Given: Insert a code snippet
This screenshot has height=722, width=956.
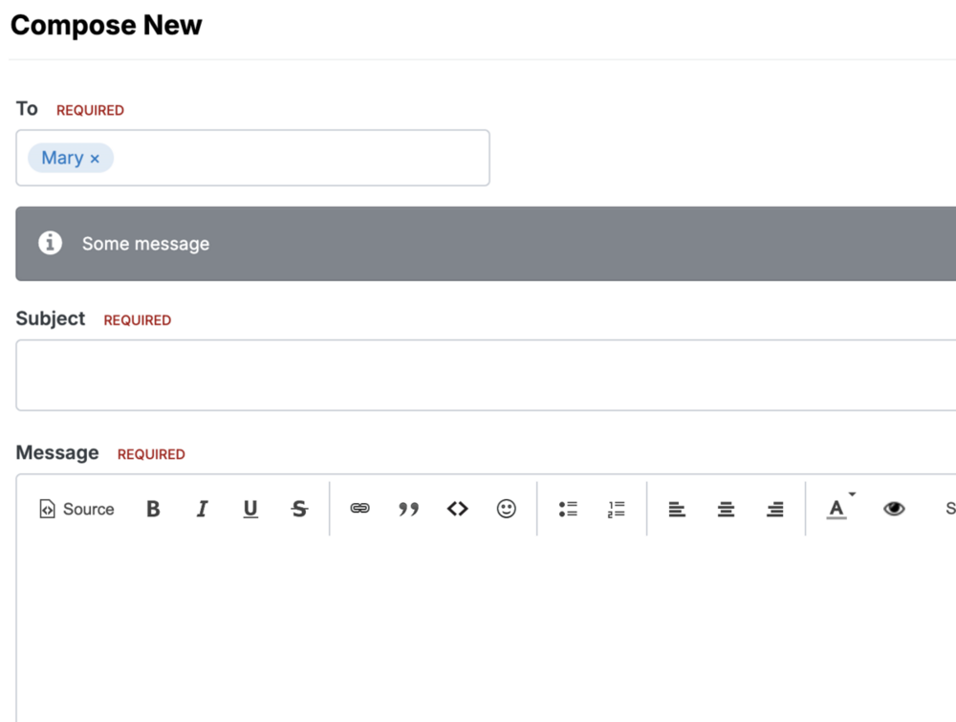Looking at the screenshot, I should (x=457, y=509).
